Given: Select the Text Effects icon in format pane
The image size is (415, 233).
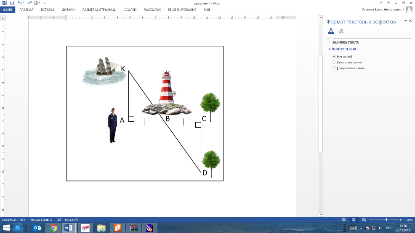Looking at the screenshot, I should click(341, 31).
